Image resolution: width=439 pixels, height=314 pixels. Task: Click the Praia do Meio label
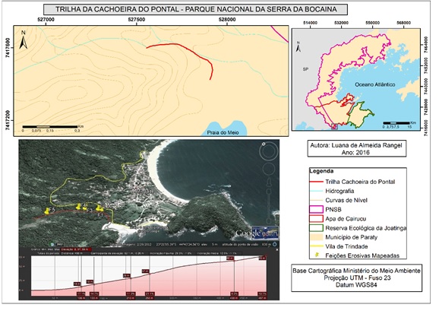pos(223,132)
